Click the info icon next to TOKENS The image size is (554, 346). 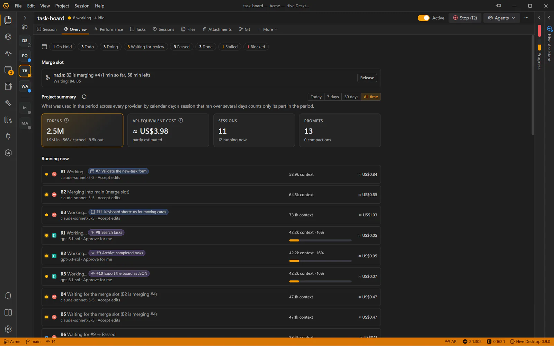(66, 120)
